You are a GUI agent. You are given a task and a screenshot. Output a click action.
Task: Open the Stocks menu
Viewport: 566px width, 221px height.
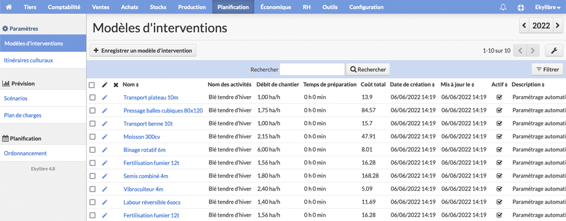(158, 7)
